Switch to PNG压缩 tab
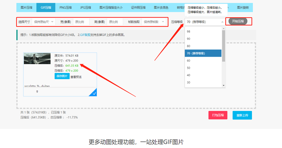 pyautogui.click(x=66, y=7)
